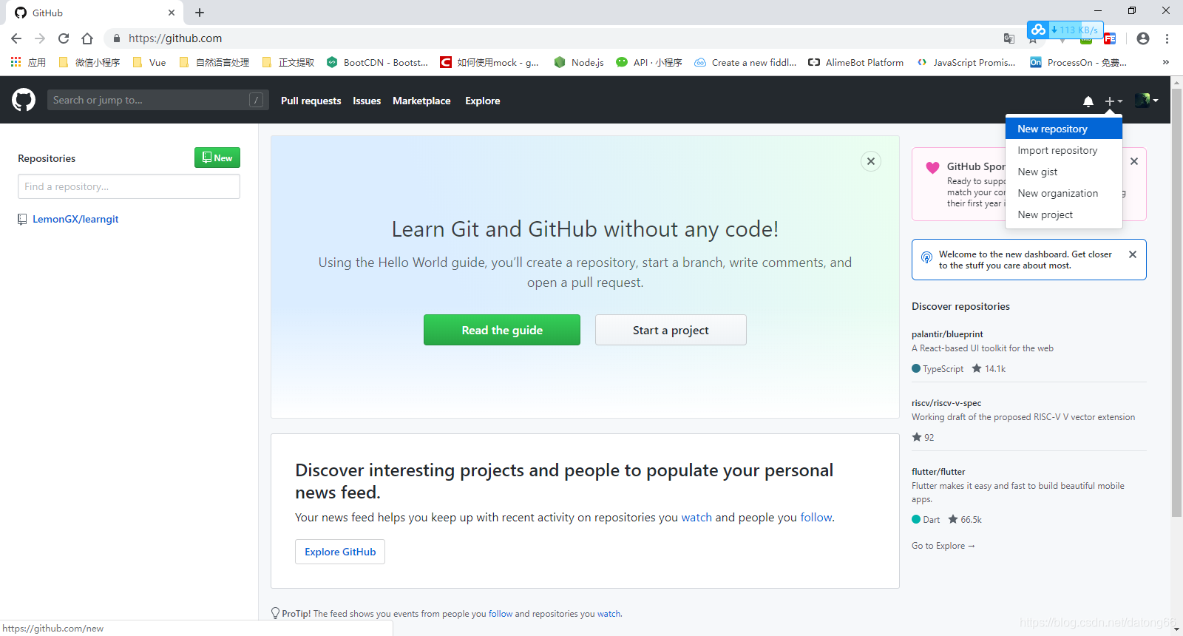This screenshot has height=636, width=1183.
Task: Choose New organization menu item
Action: point(1064,193)
